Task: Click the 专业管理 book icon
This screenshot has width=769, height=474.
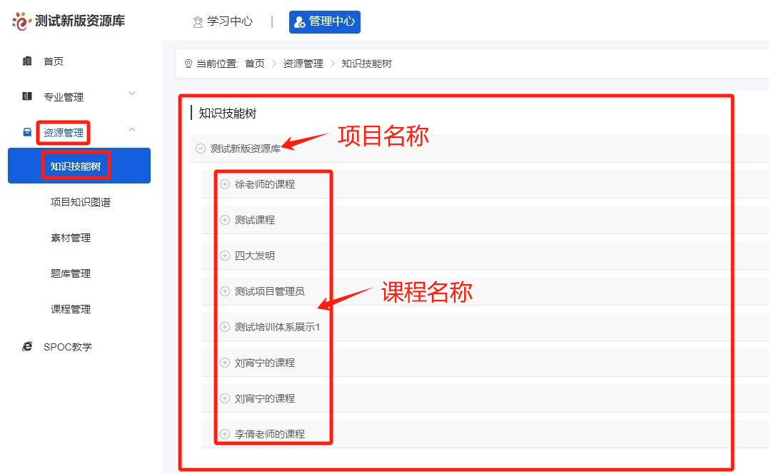Action: point(27,96)
